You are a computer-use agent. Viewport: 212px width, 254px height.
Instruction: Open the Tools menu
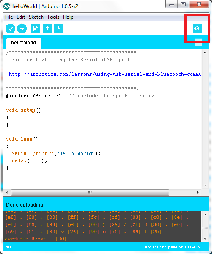53,17
